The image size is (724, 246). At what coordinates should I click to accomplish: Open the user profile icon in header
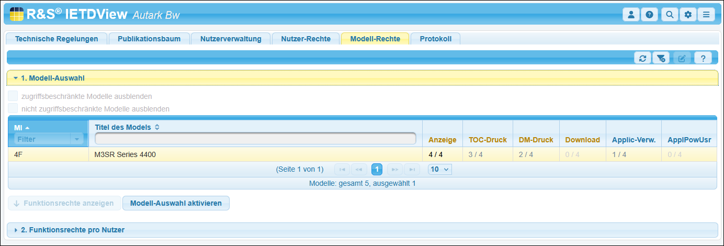coord(631,15)
